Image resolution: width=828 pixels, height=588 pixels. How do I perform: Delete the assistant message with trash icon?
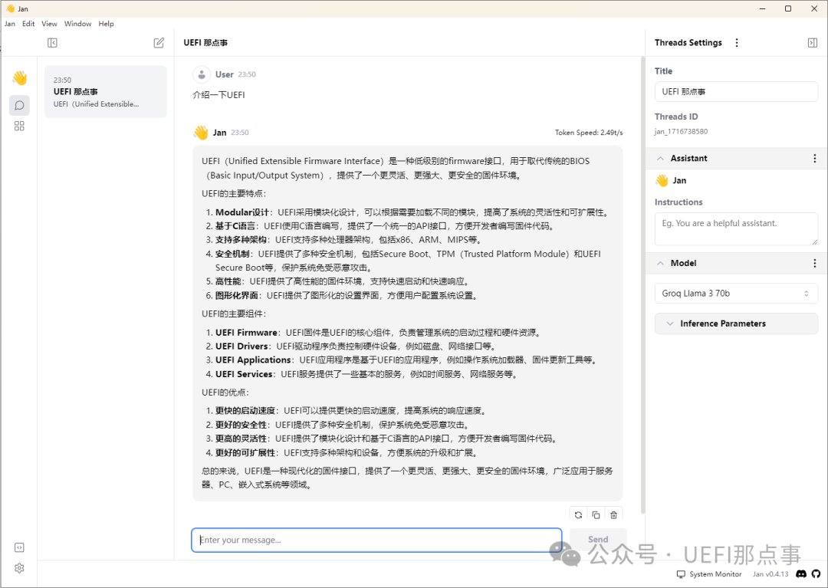click(613, 515)
